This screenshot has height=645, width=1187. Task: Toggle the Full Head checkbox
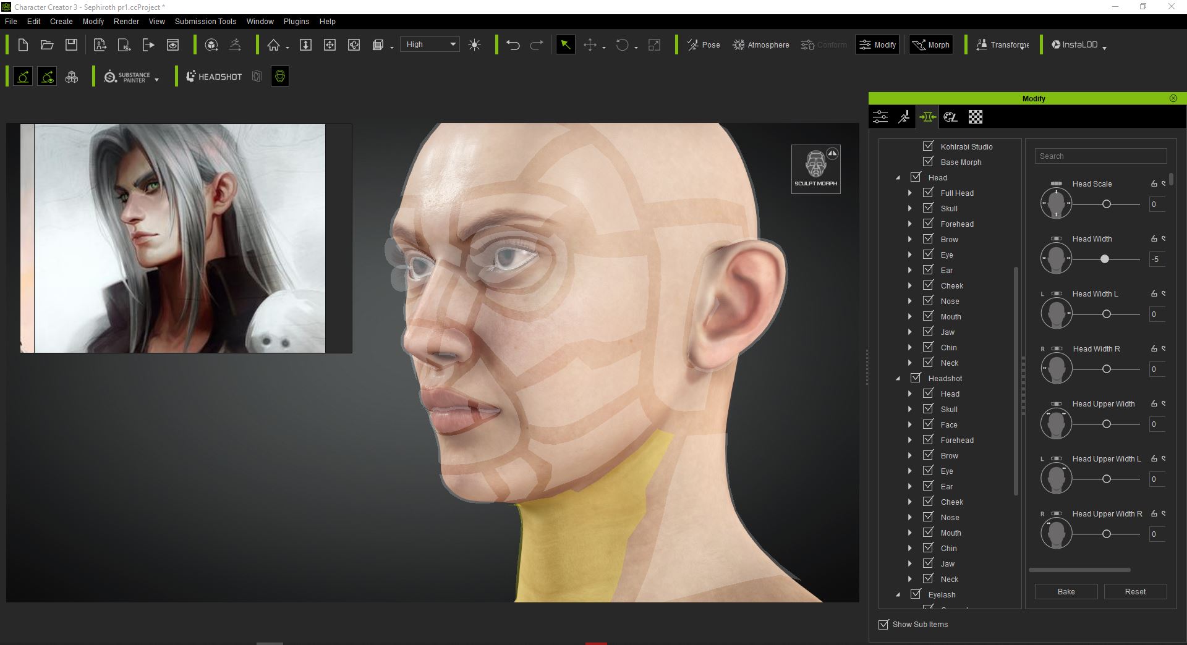coord(928,192)
